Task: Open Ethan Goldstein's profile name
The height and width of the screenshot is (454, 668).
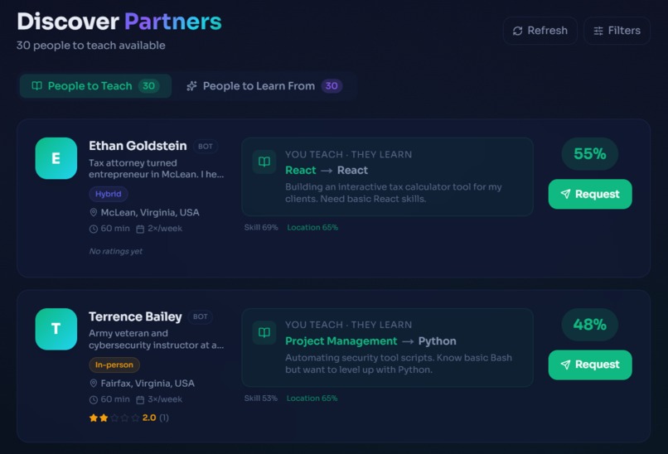Action: (x=138, y=146)
